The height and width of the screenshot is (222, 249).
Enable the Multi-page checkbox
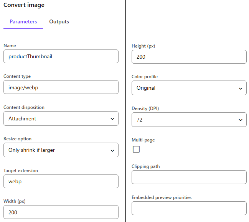point(136,149)
